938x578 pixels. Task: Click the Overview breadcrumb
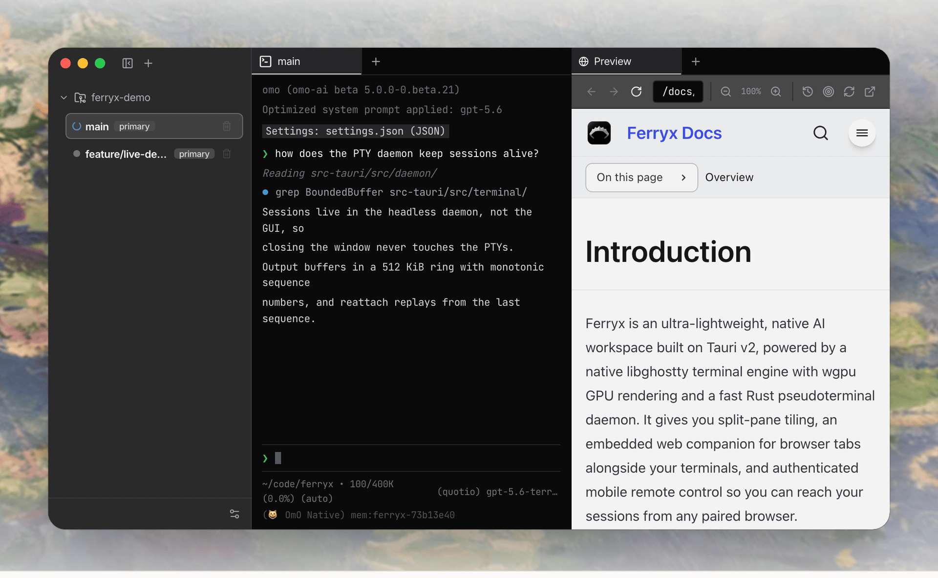[729, 178]
